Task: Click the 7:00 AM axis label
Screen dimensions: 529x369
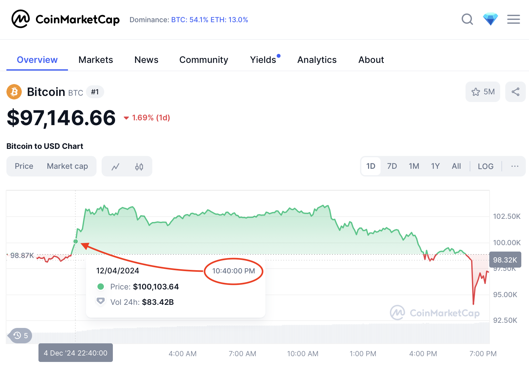Action: coord(242,354)
